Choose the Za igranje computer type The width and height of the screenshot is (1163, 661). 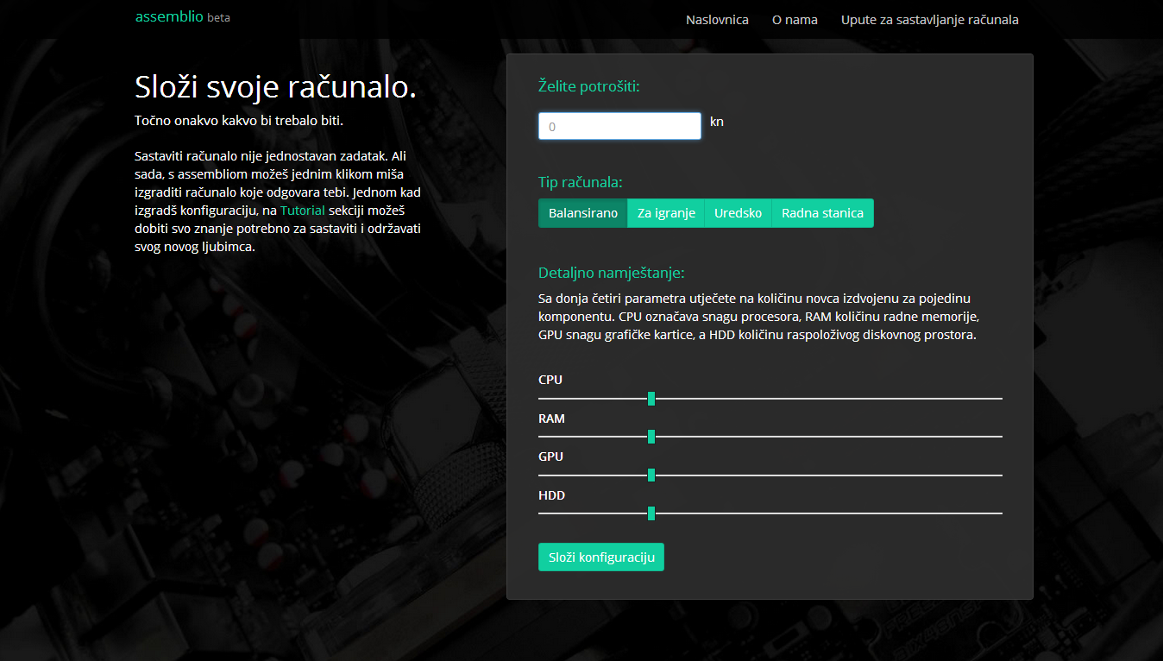pyautogui.click(x=666, y=213)
